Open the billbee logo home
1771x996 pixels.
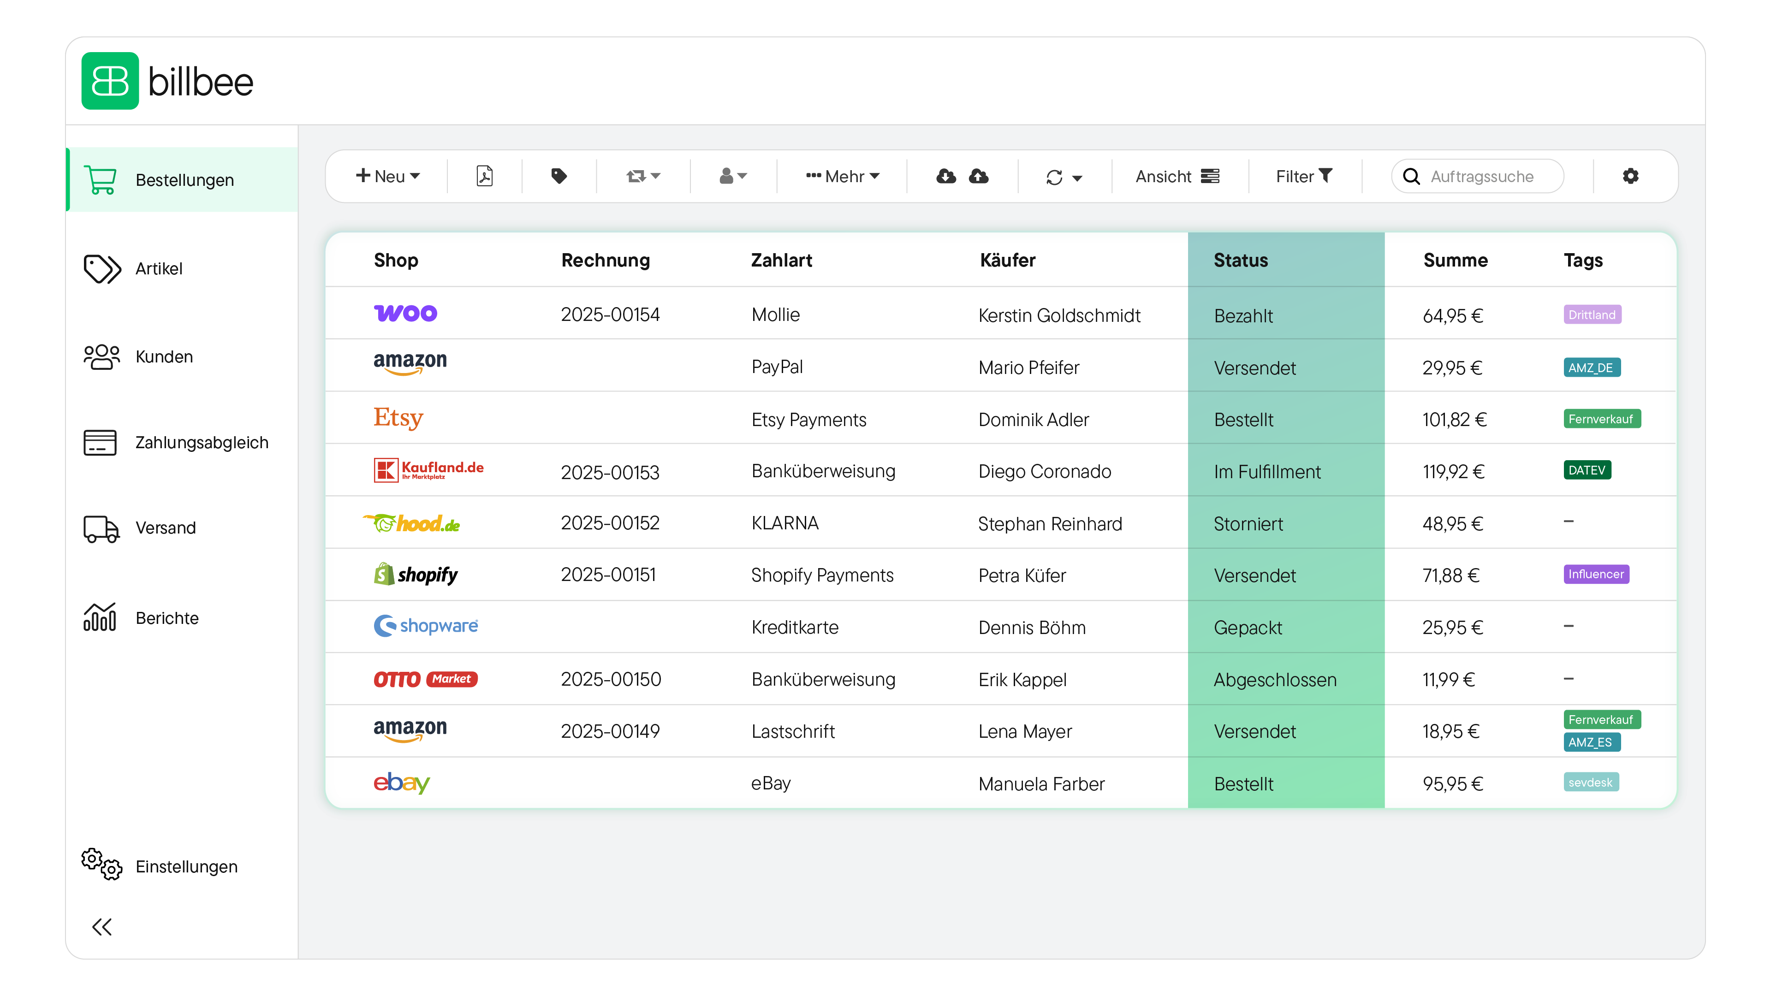pos(168,81)
